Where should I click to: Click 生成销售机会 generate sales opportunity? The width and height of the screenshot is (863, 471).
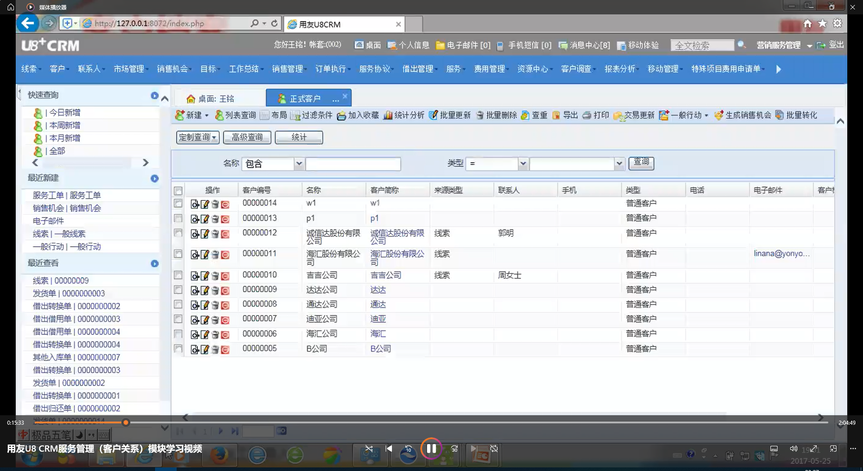point(743,116)
